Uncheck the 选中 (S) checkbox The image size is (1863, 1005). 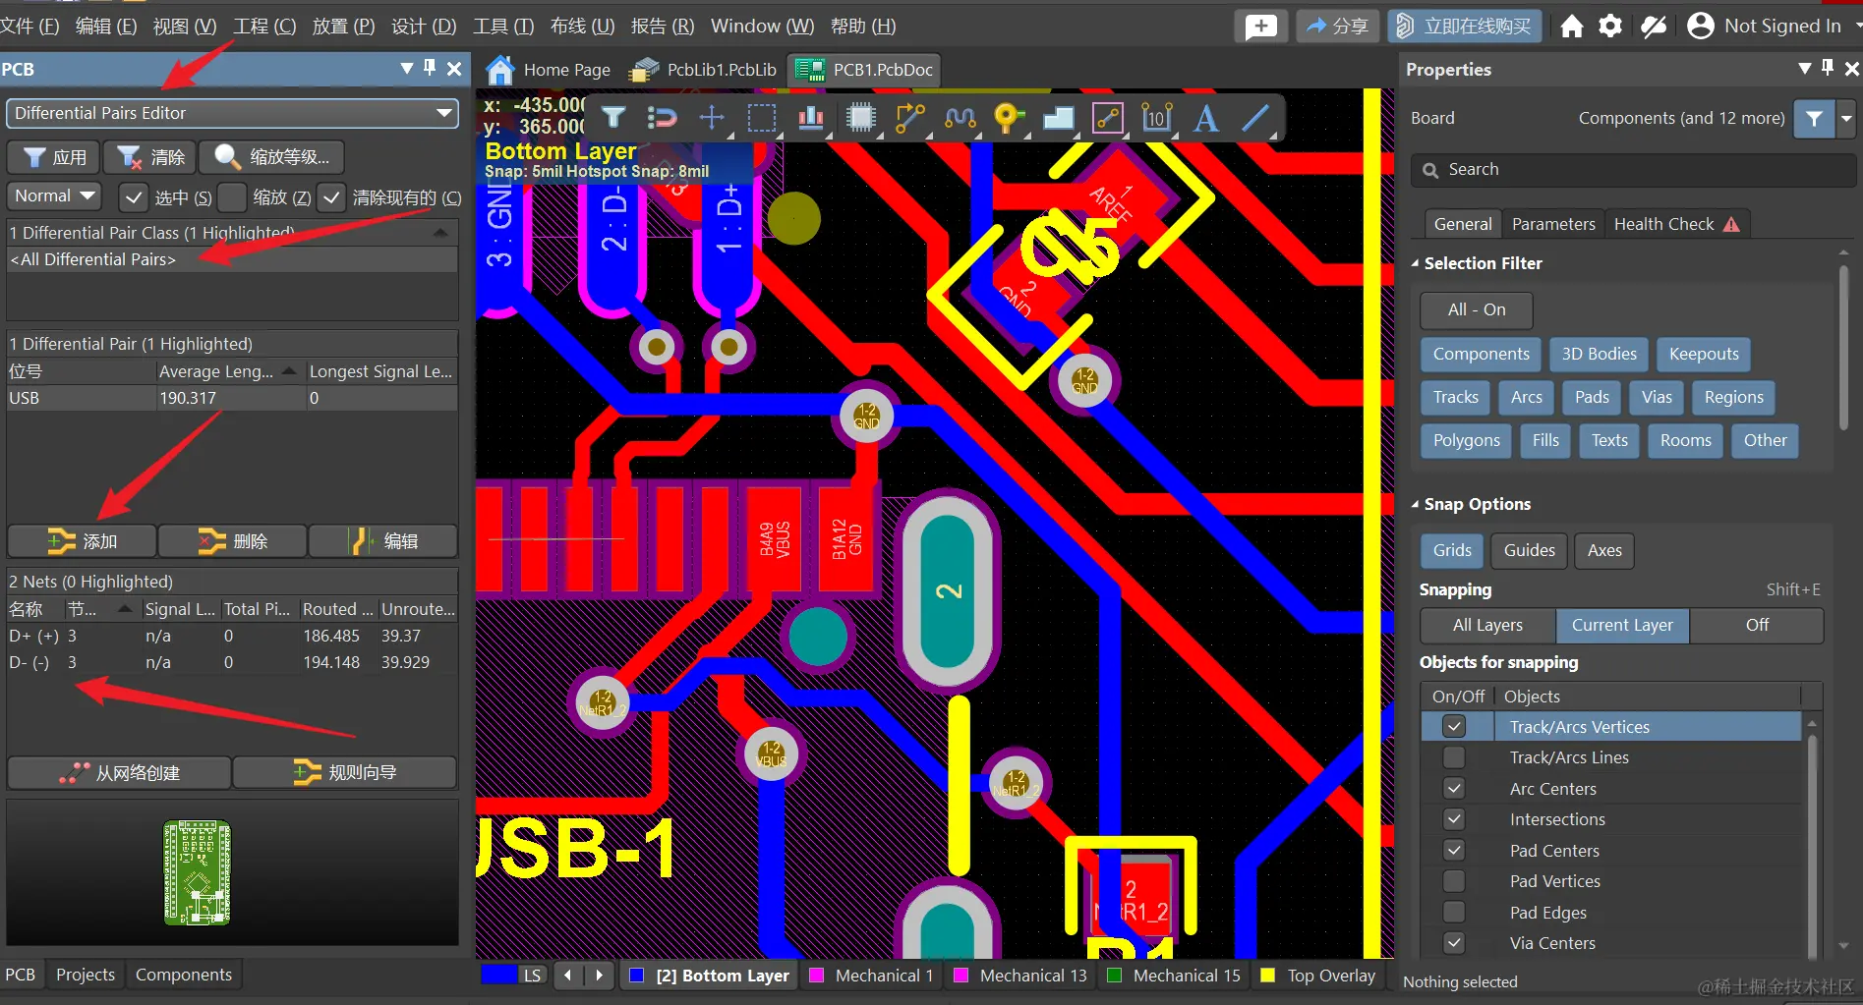pos(133,197)
